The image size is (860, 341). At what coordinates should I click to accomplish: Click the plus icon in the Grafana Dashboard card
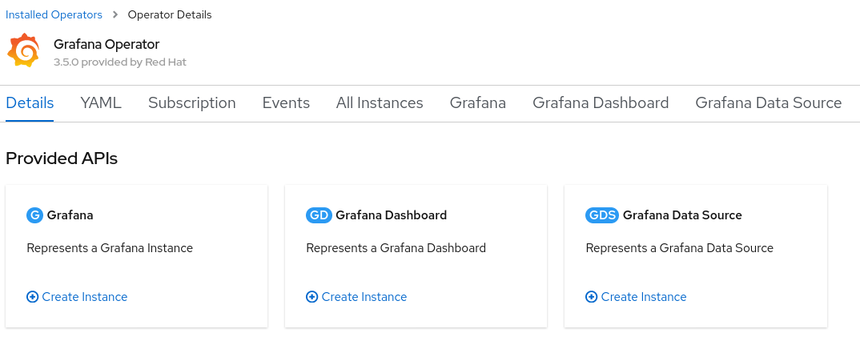[x=312, y=297]
